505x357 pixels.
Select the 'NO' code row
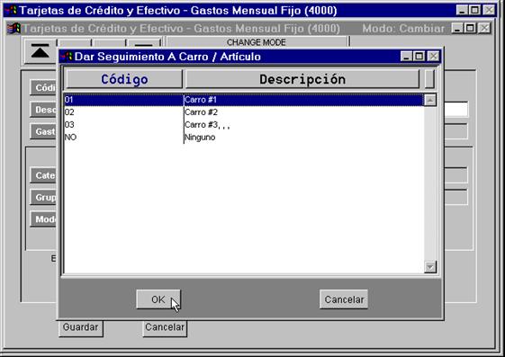click(x=123, y=138)
